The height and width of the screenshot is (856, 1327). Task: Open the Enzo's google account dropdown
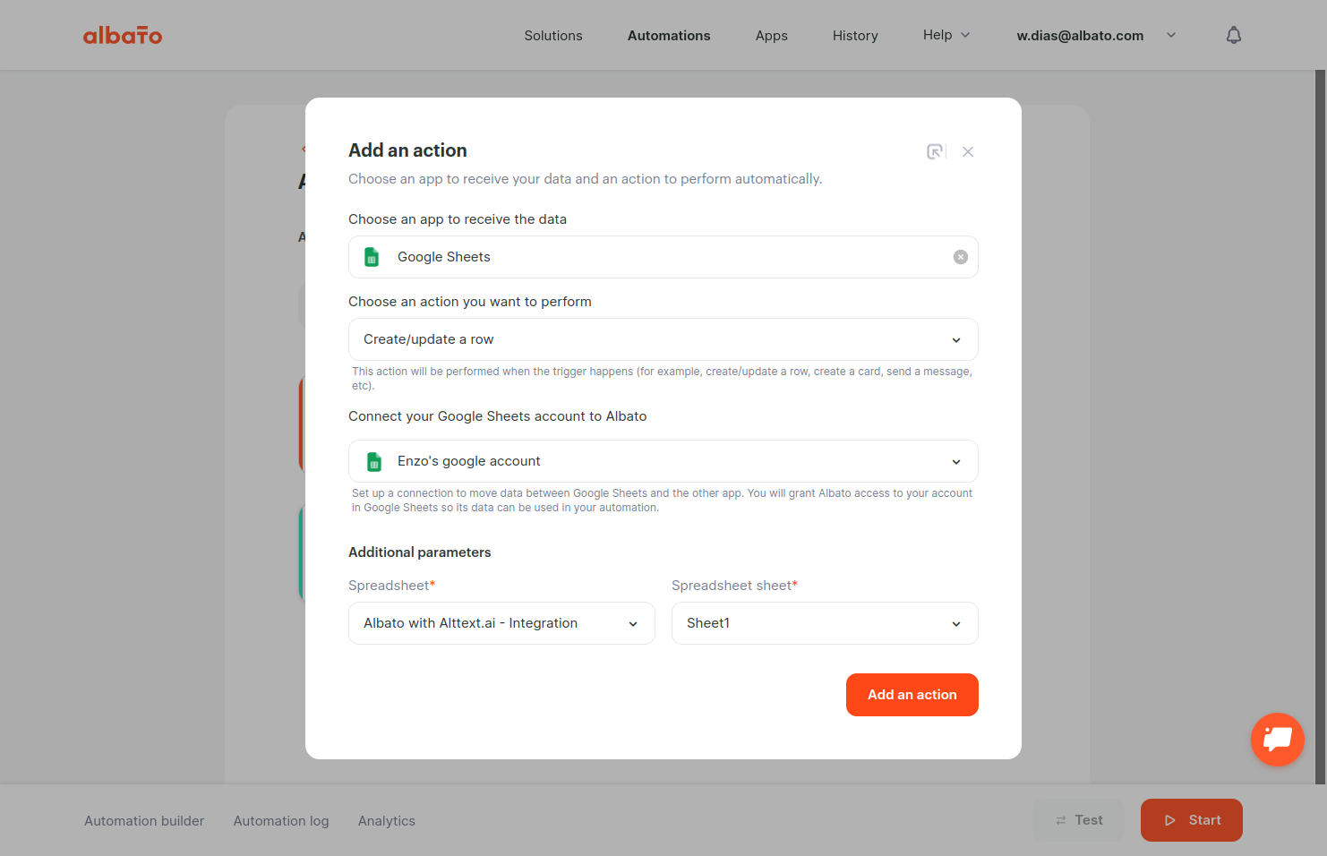coord(663,461)
